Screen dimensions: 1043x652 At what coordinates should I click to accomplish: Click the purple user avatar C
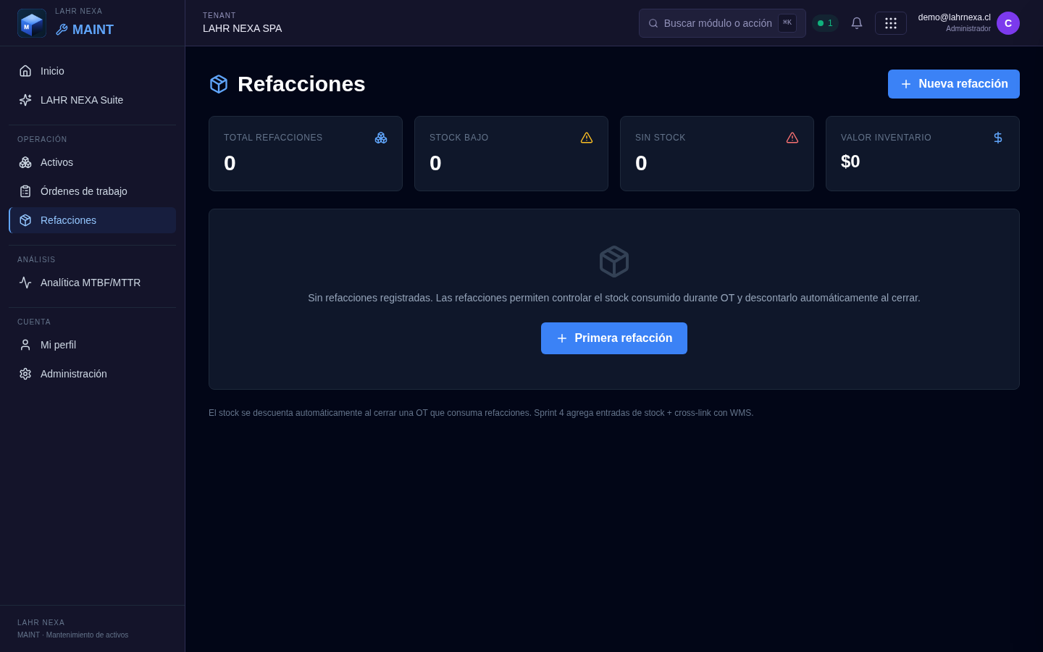tap(1008, 23)
